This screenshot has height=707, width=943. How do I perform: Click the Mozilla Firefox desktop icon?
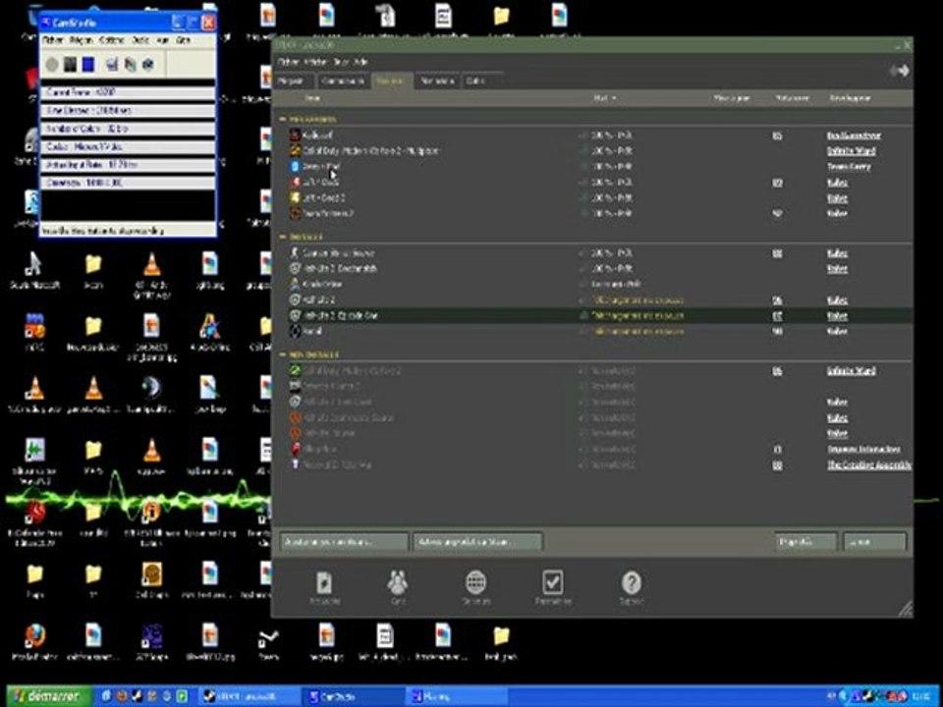(35, 635)
